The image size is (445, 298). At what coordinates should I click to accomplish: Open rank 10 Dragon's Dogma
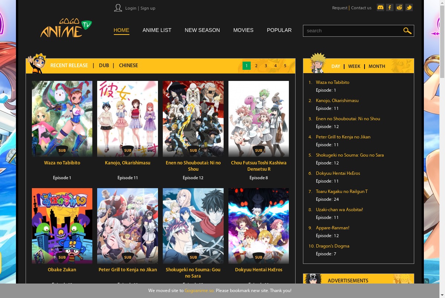(x=333, y=246)
